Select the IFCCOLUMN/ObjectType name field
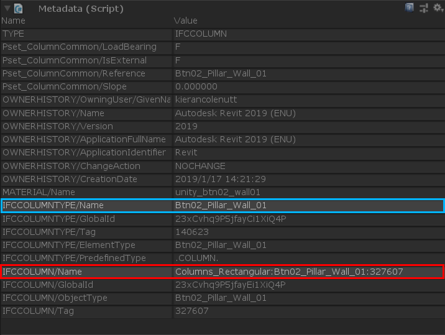 click(86, 298)
